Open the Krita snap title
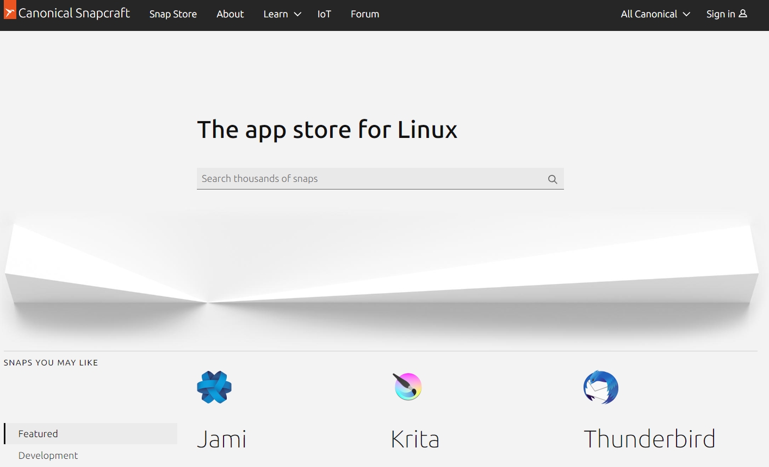The image size is (769, 467). pos(415,439)
